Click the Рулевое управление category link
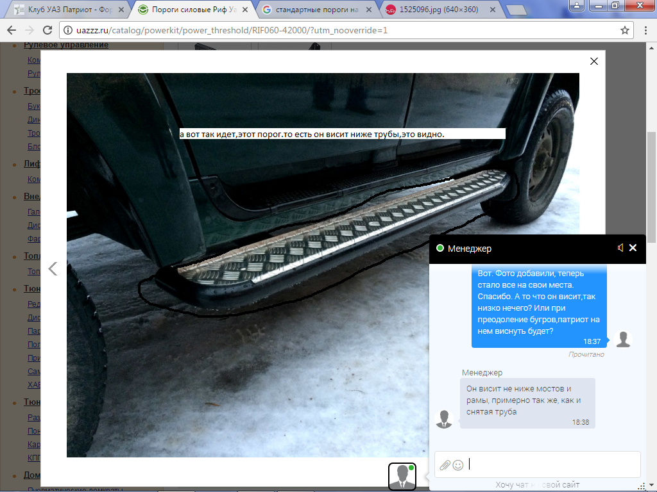 (66, 45)
